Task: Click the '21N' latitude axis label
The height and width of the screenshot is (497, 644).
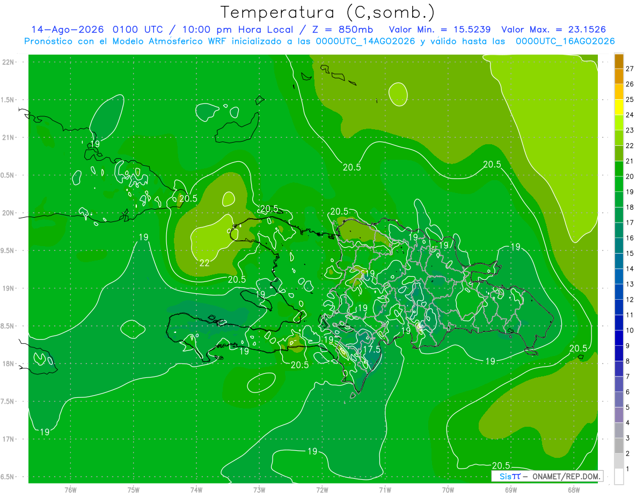Action: (x=8, y=138)
